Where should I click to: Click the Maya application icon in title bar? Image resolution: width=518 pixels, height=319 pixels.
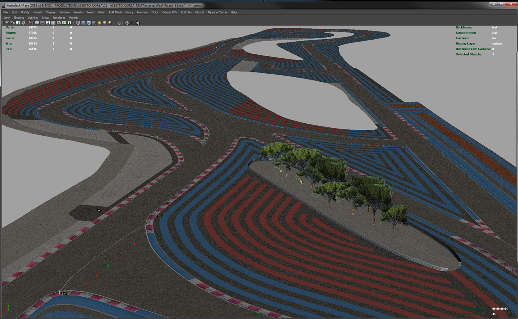click(4, 6)
